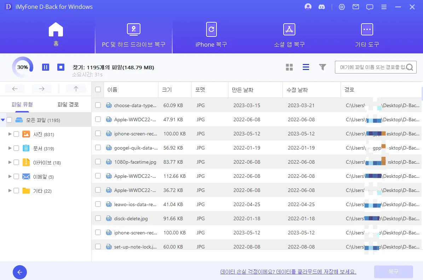Open the cloud data backup link
Viewport: 423px width, 280px height.
(288, 272)
